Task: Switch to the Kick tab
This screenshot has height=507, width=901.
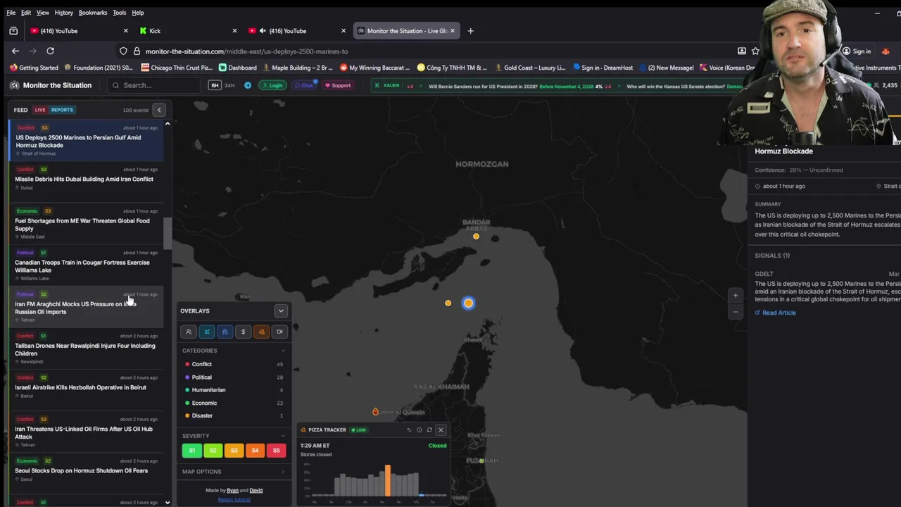Action: tap(188, 31)
